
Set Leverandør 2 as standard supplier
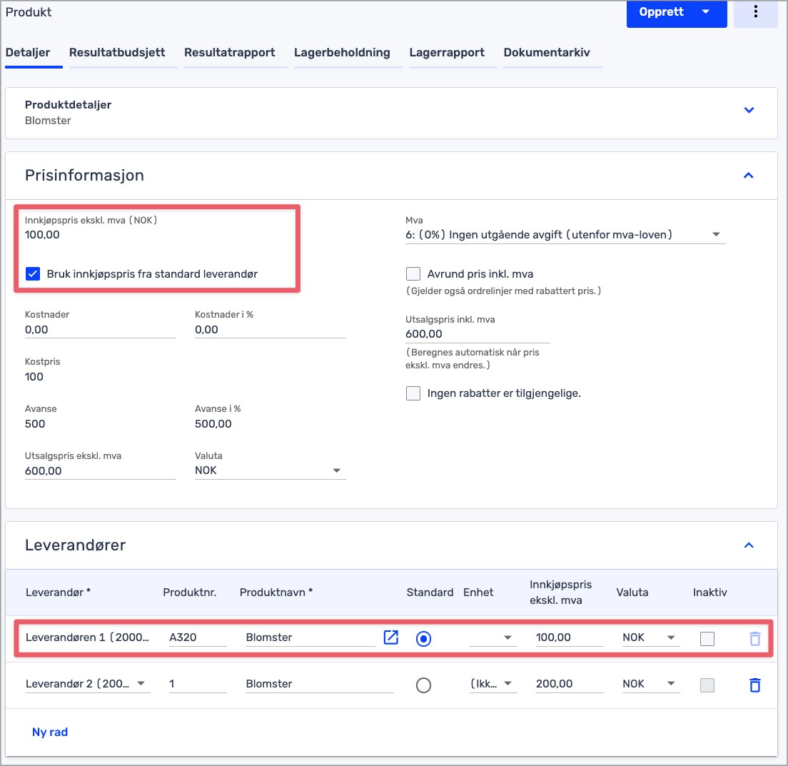click(423, 685)
